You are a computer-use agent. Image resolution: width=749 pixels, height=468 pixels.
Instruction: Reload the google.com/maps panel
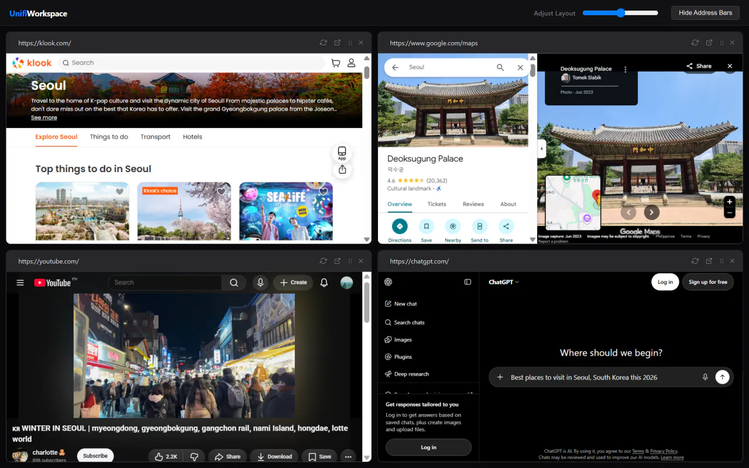tap(695, 43)
